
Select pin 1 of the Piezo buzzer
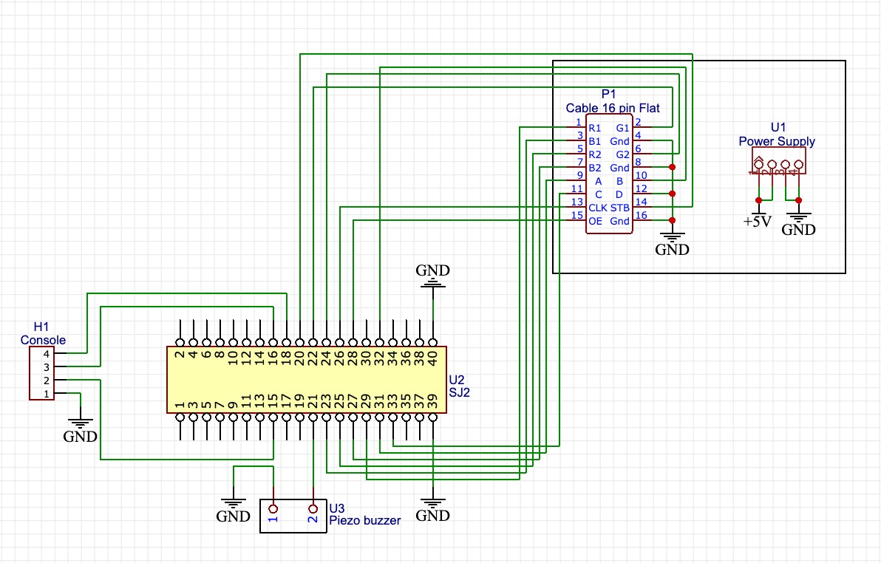[273, 509]
